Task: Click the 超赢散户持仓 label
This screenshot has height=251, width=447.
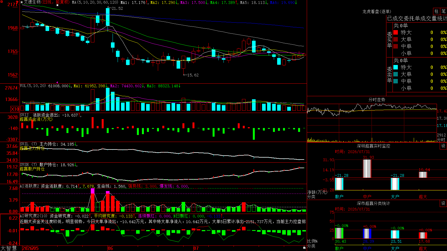Action: pos(32,169)
